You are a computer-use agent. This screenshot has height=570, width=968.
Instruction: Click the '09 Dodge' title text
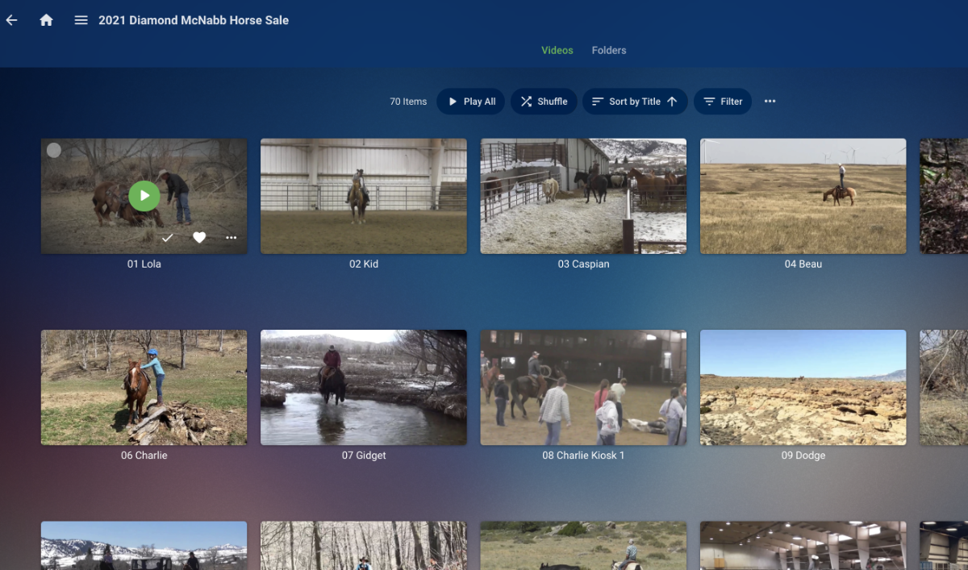(803, 456)
